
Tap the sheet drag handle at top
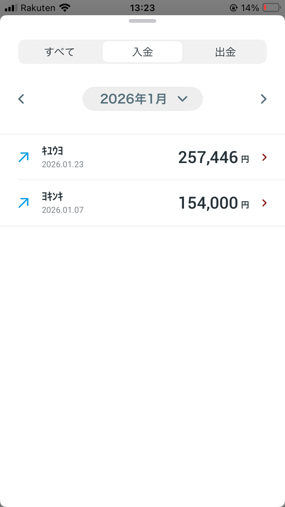[x=142, y=21]
